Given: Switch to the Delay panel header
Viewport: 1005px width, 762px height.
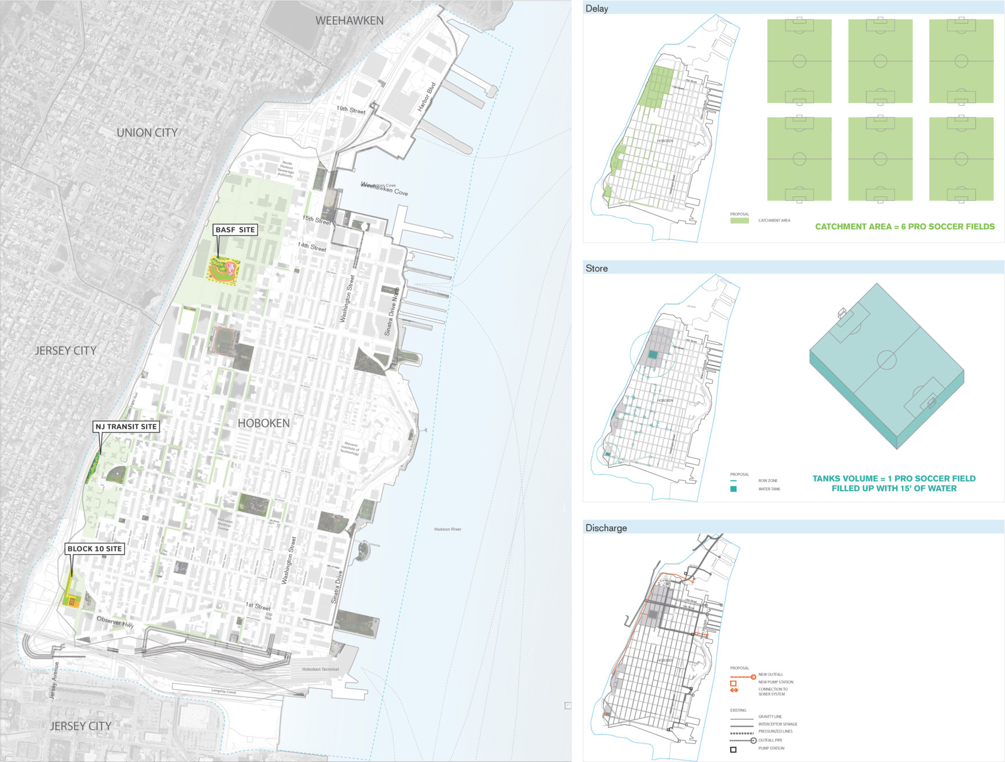Looking at the screenshot, I should (x=596, y=9).
